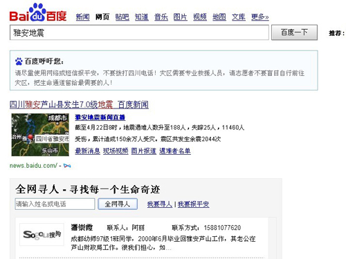Focus the 请输入姓名或电话 input field
This screenshot has width=346, height=259.
pos(55,204)
